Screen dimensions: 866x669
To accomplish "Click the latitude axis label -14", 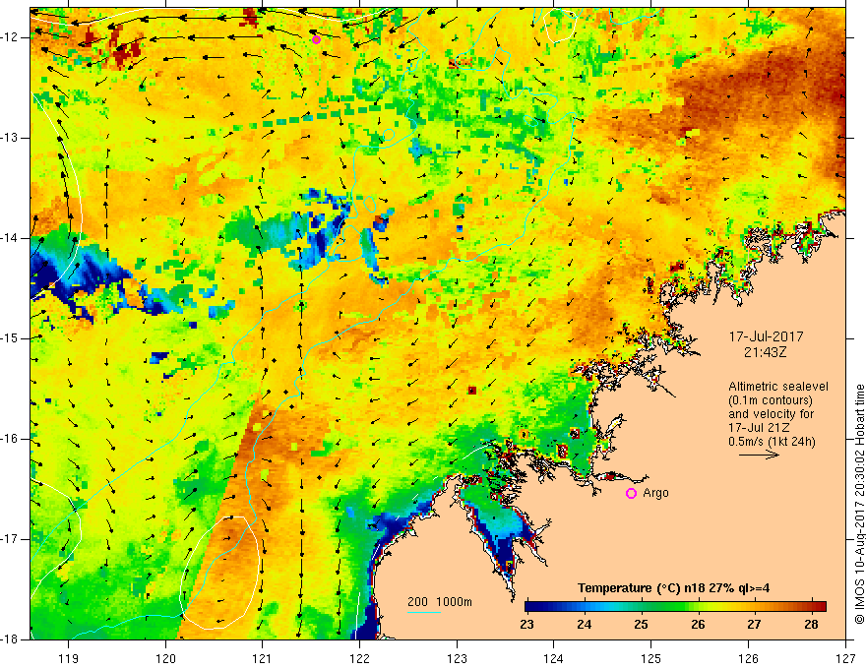I will tap(10, 238).
